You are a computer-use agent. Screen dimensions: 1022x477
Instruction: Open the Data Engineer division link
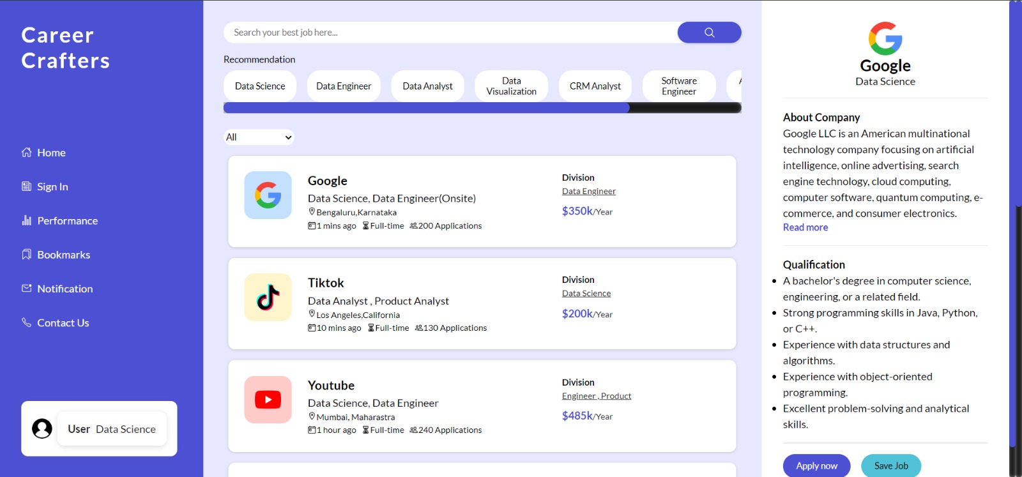click(x=588, y=192)
